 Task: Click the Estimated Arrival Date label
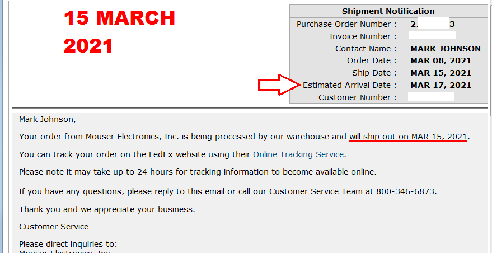pyautogui.click(x=350, y=85)
